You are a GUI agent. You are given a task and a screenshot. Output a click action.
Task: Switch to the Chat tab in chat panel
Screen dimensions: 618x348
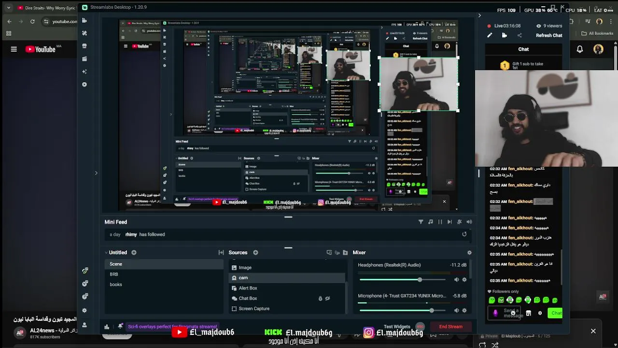point(523,49)
